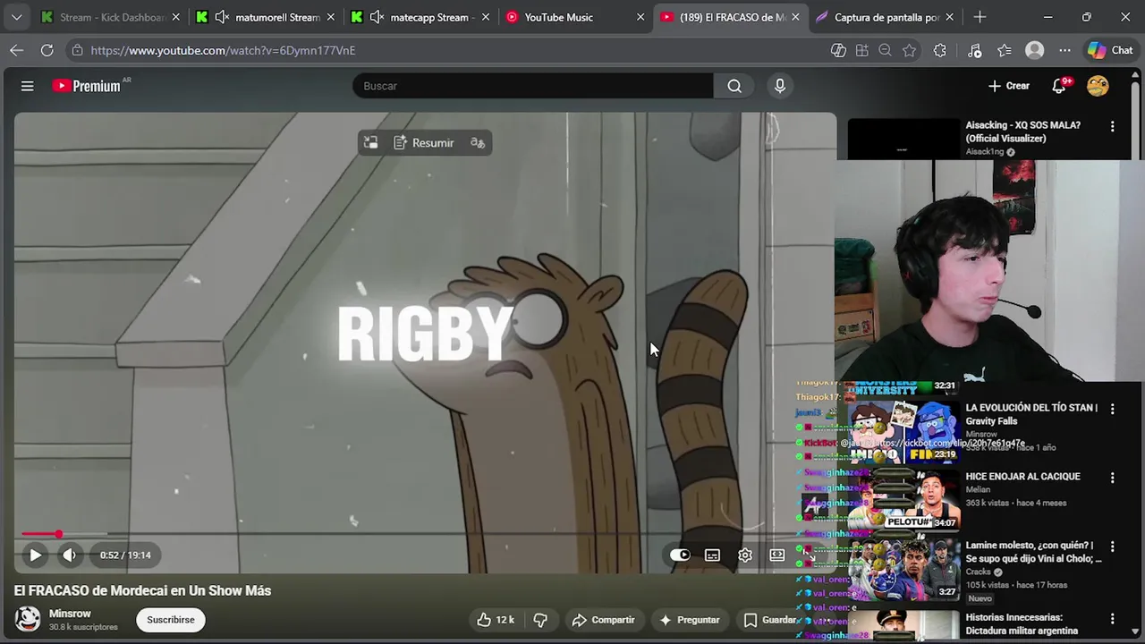Open HICE ENOJAR AL CACIQUE video title
Image resolution: width=1145 pixels, height=644 pixels.
[x=1023, y=477]
